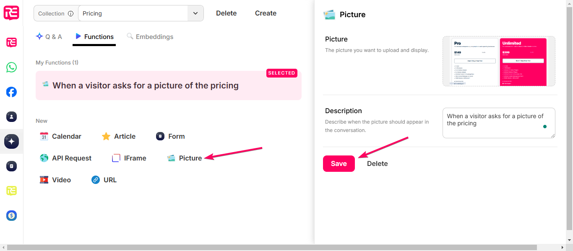The height and width of the screenshot is (251, 573).
Task: Add a new Form function
Action: point(170,136)
